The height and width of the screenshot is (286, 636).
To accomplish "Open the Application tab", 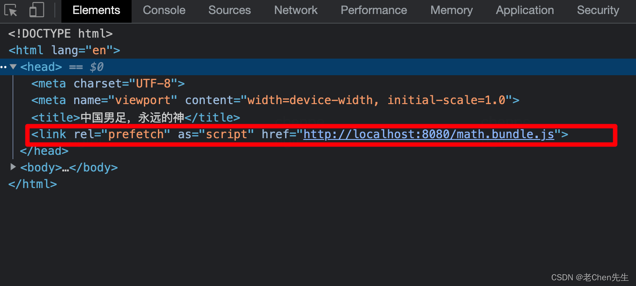I will click(x=525, y=10).
